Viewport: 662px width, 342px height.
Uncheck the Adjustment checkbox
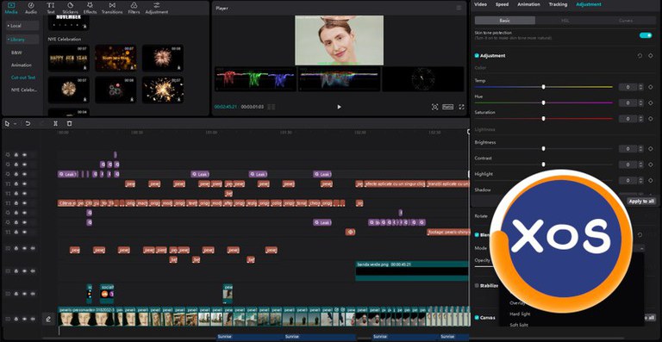pos(477,56)
